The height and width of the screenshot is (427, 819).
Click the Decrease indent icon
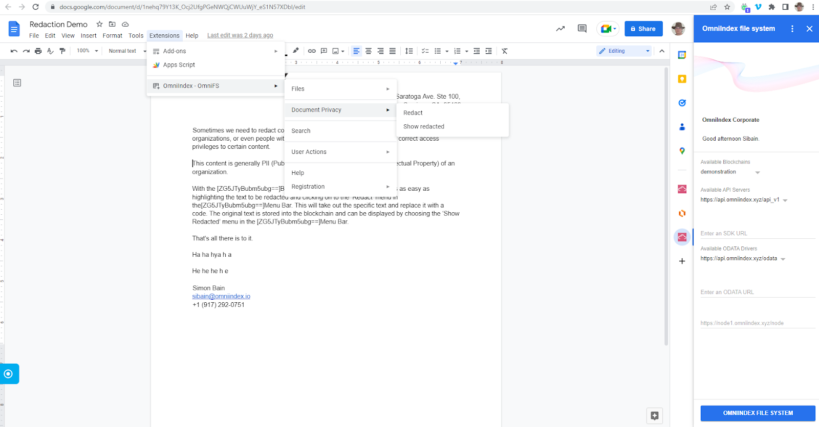pos(477,51)
